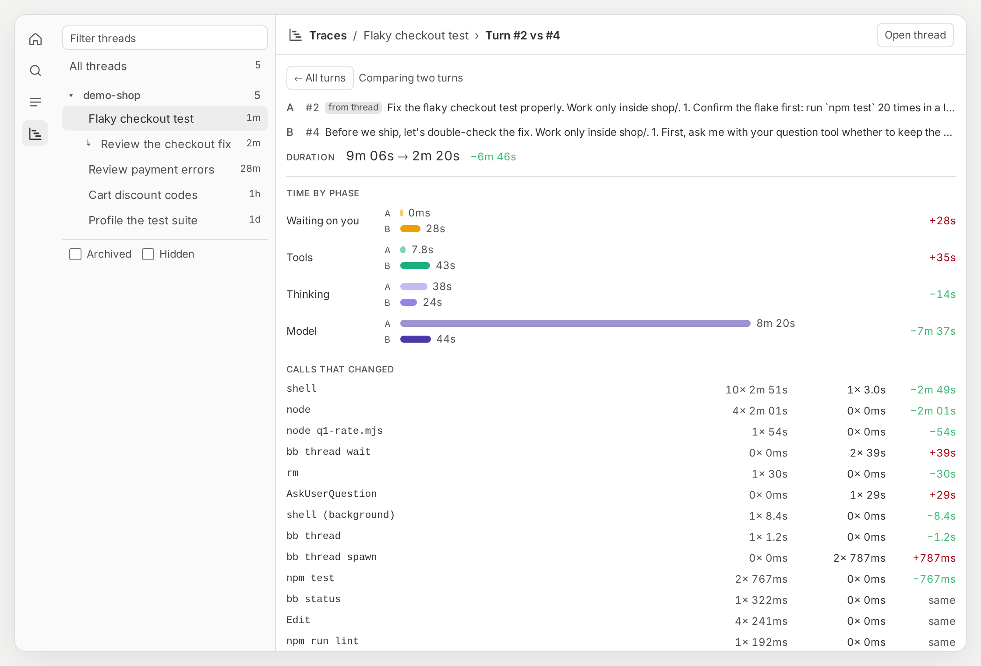Click the Flaky checkout test breadcrumb

point(416,35)
